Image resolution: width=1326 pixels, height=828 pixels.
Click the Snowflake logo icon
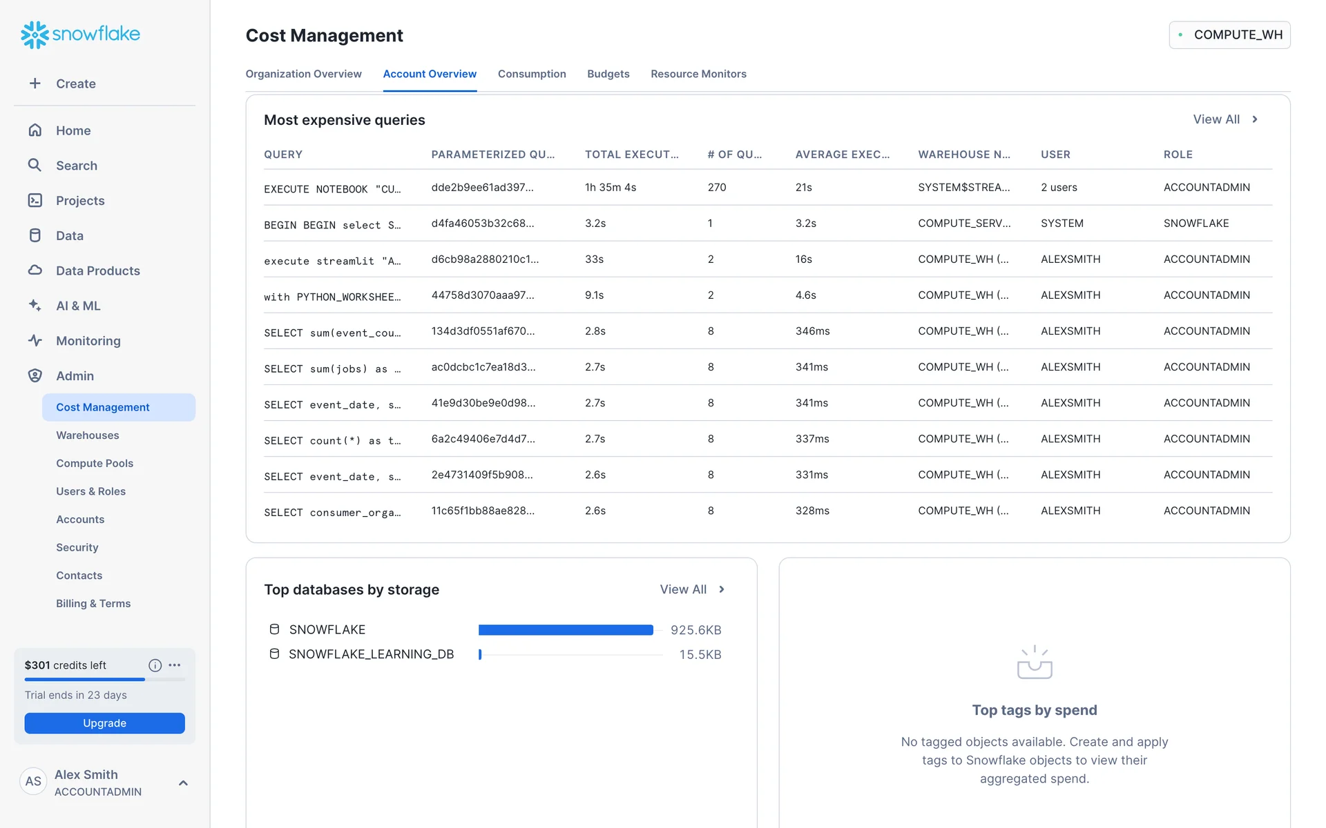tap(34, 34)
